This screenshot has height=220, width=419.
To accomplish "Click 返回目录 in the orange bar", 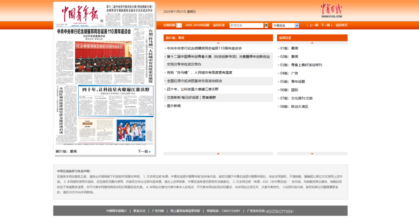I will [x=218, y=25].
